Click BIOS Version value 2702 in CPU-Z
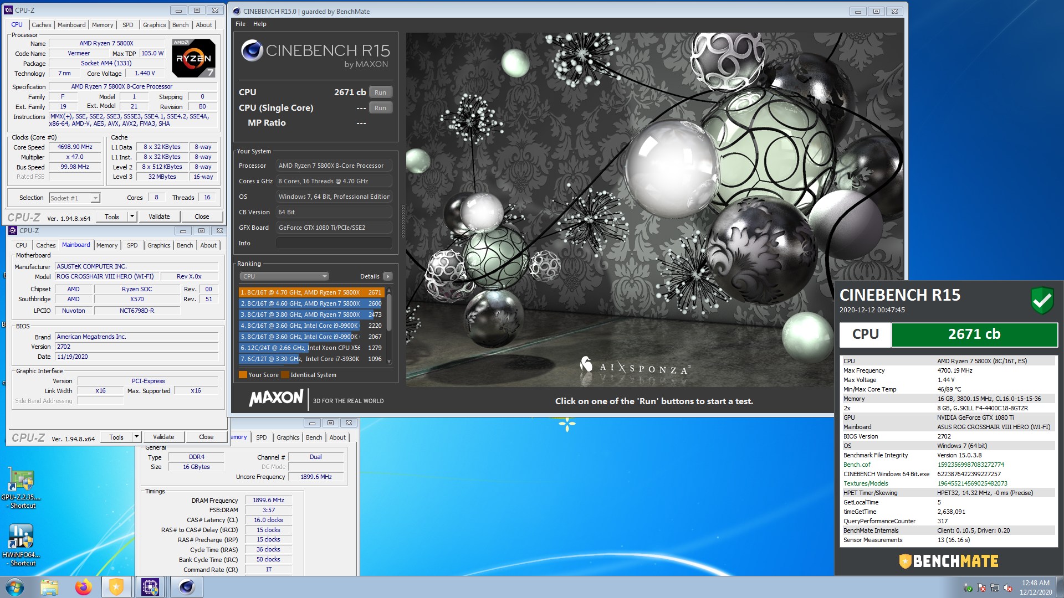 [x=136, y=347]
